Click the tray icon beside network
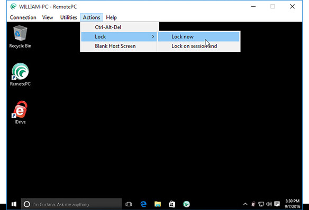 [253, 204]
